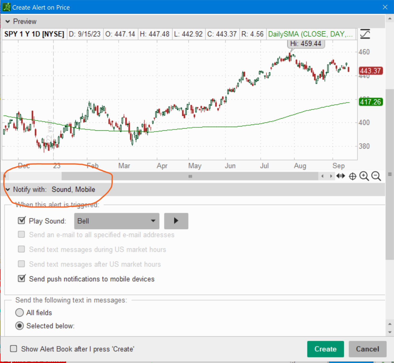Collapse the Preview section
This screenshot has height=363, width=394.
click(x=8, y=21)
